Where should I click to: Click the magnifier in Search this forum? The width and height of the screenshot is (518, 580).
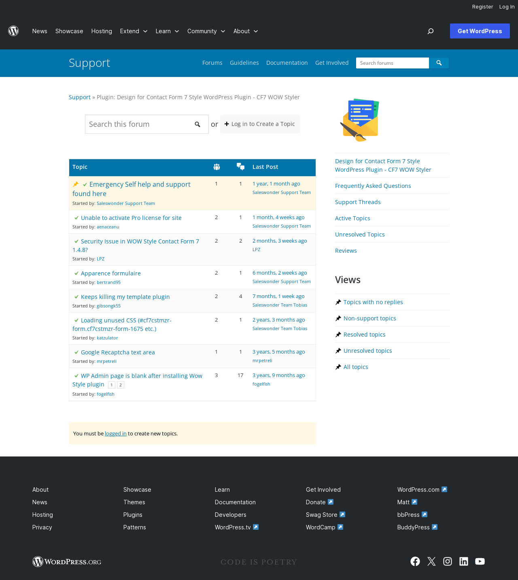click(x=197, y=124)
